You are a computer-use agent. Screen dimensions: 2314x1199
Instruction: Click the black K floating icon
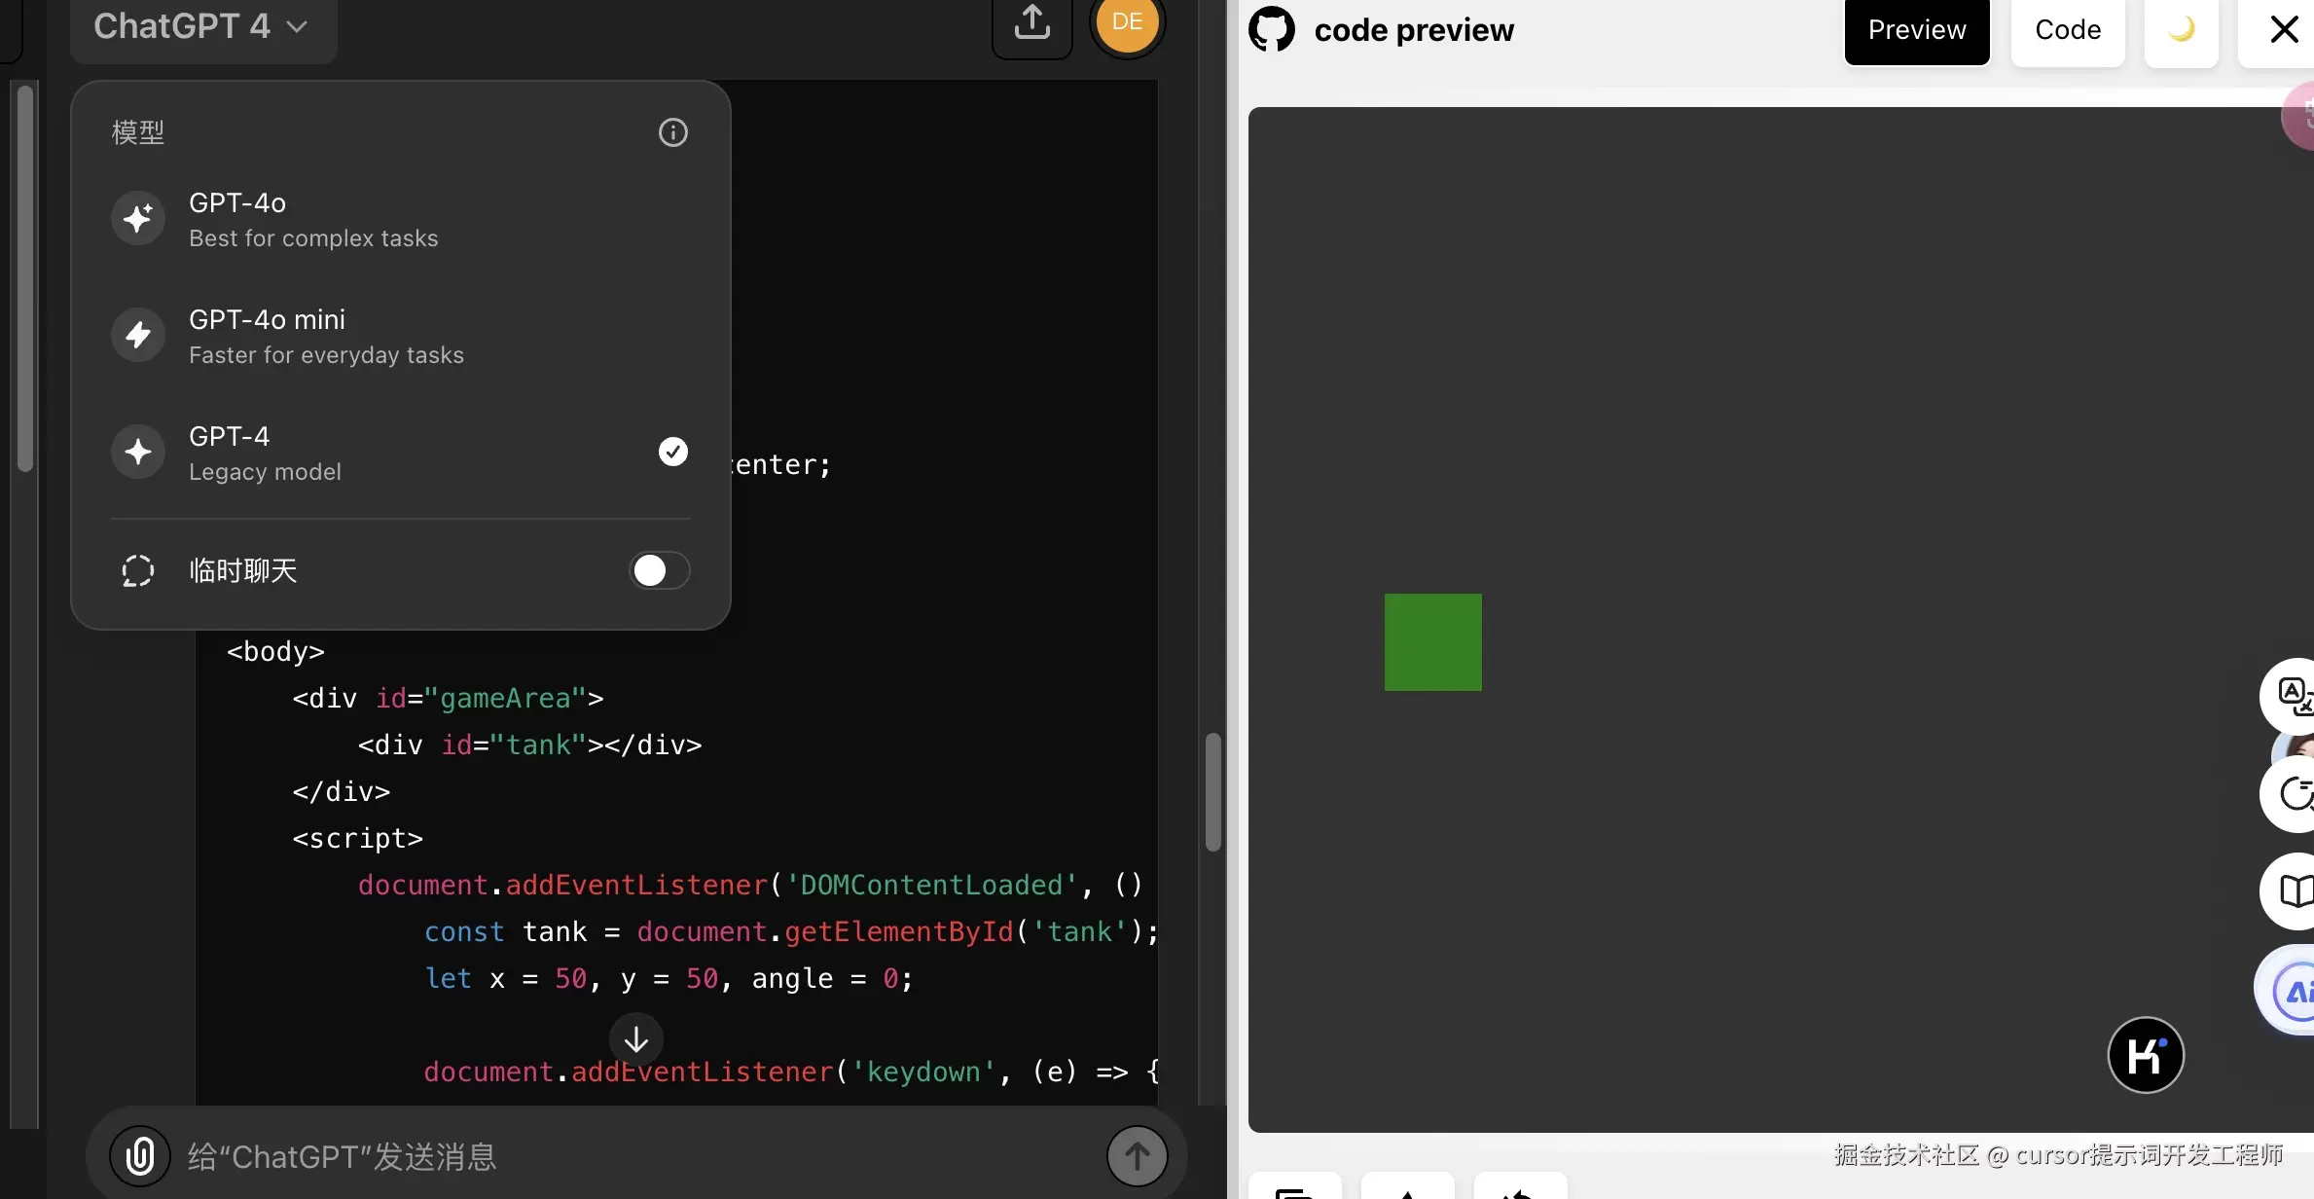pos(2146,1055)
